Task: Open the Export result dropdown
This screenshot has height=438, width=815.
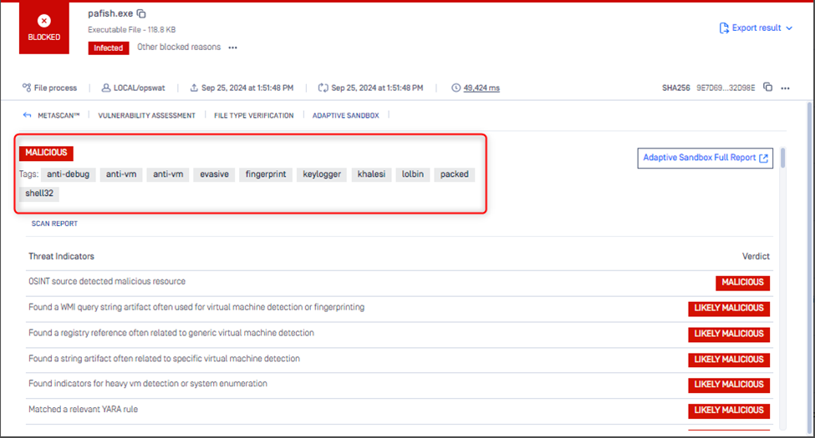Action: [x=756, y=28]
